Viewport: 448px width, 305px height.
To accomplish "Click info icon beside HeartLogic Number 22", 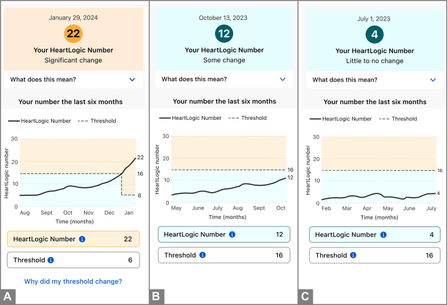I will pos(82,239).
